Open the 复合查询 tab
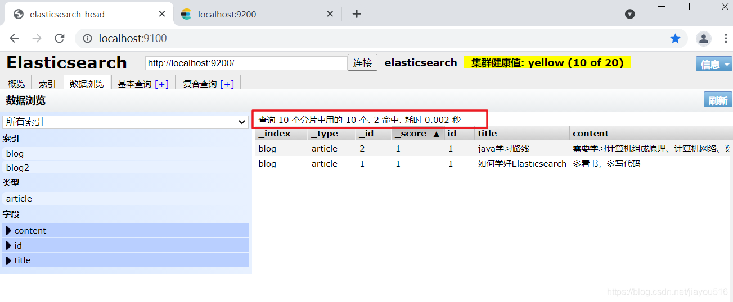 coord(200,84)
